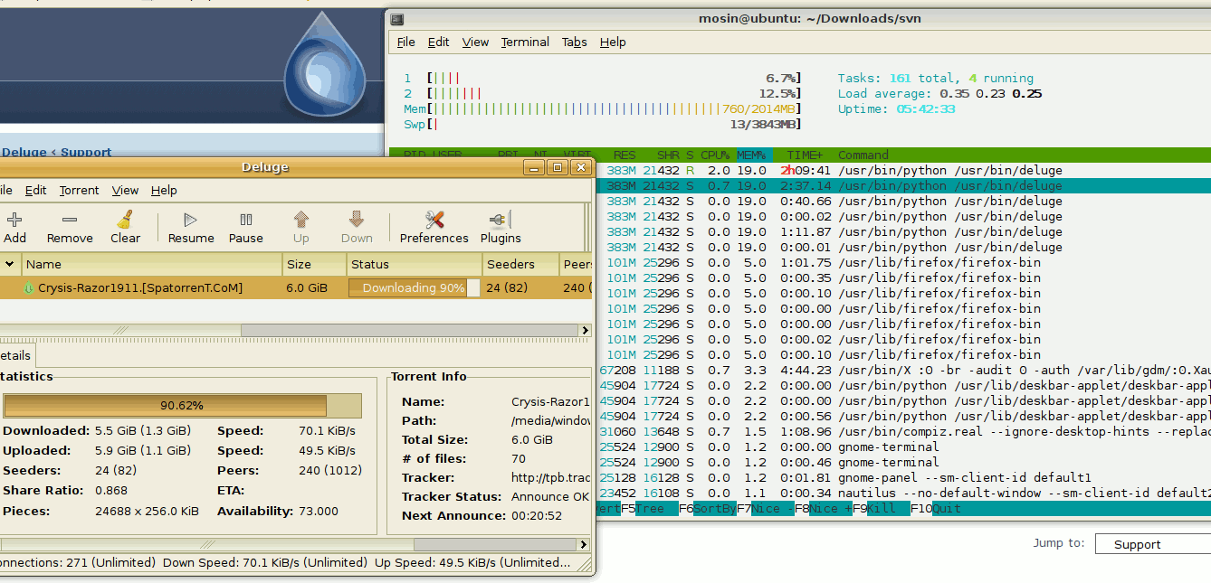Click the downloading status icon beside Crysis torrent
This screenshot has height=583, width=1211.
click(x=29, y=288)
